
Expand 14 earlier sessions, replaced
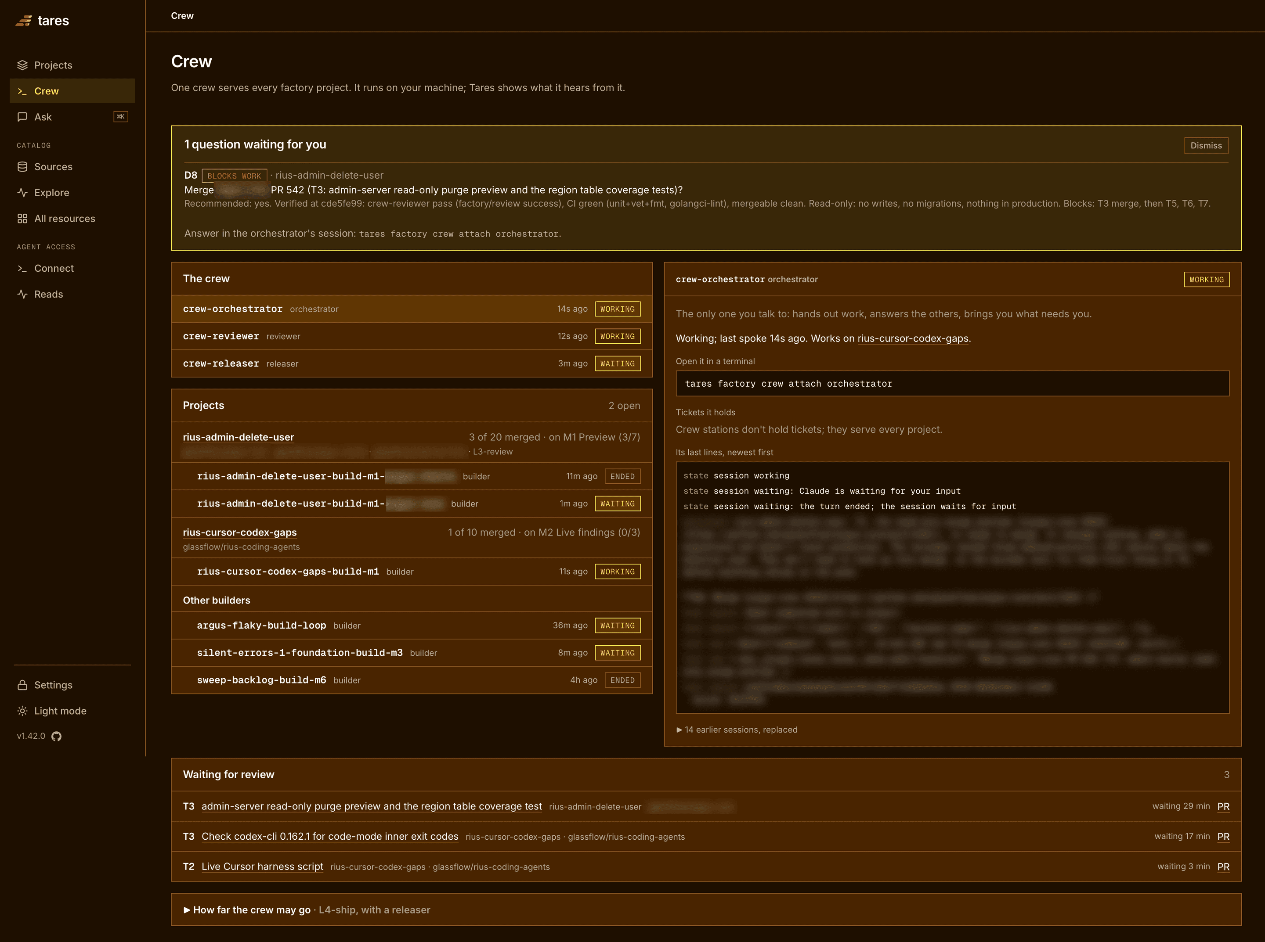(737, 730)
